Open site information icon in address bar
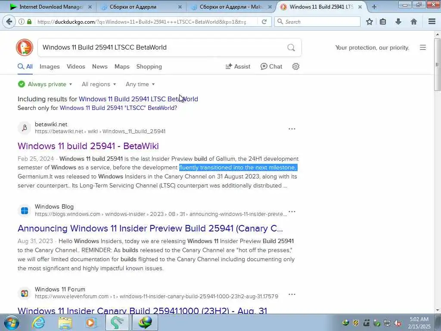 [x=21, y=22]
